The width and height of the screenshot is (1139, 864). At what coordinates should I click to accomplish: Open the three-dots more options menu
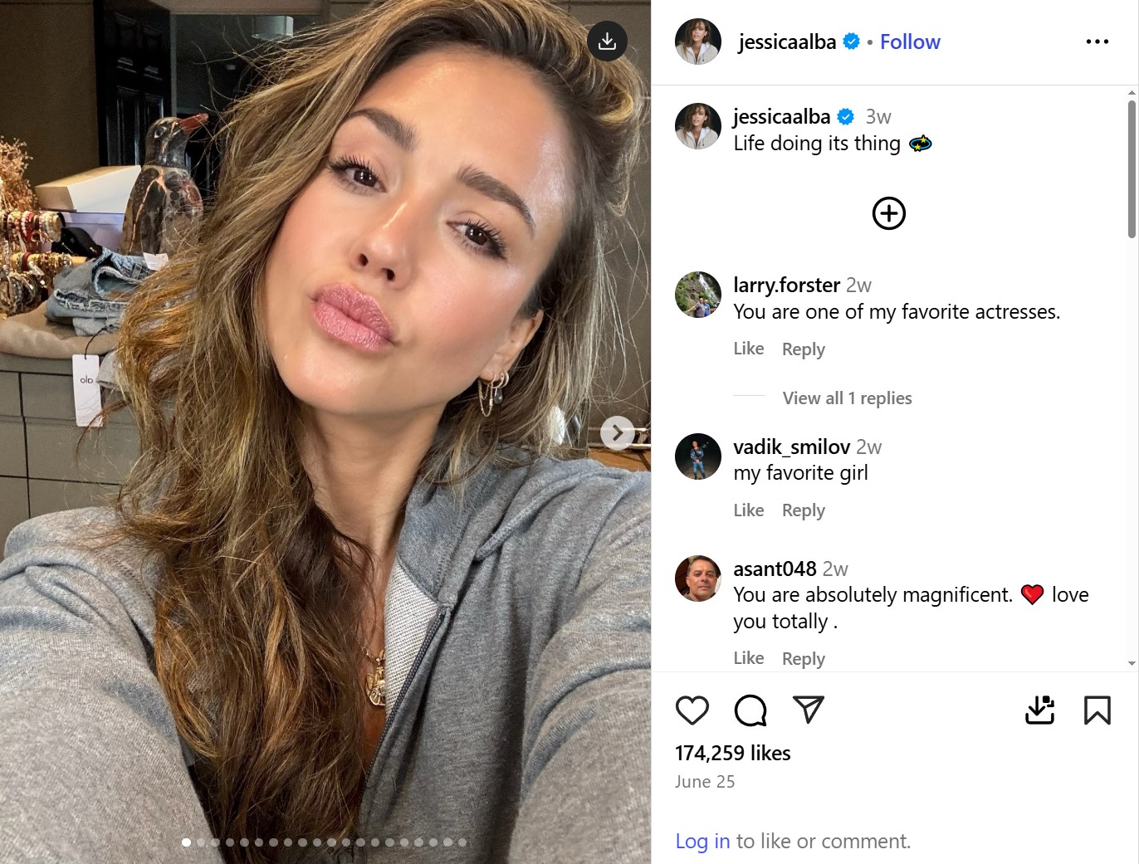point(1097,41)
